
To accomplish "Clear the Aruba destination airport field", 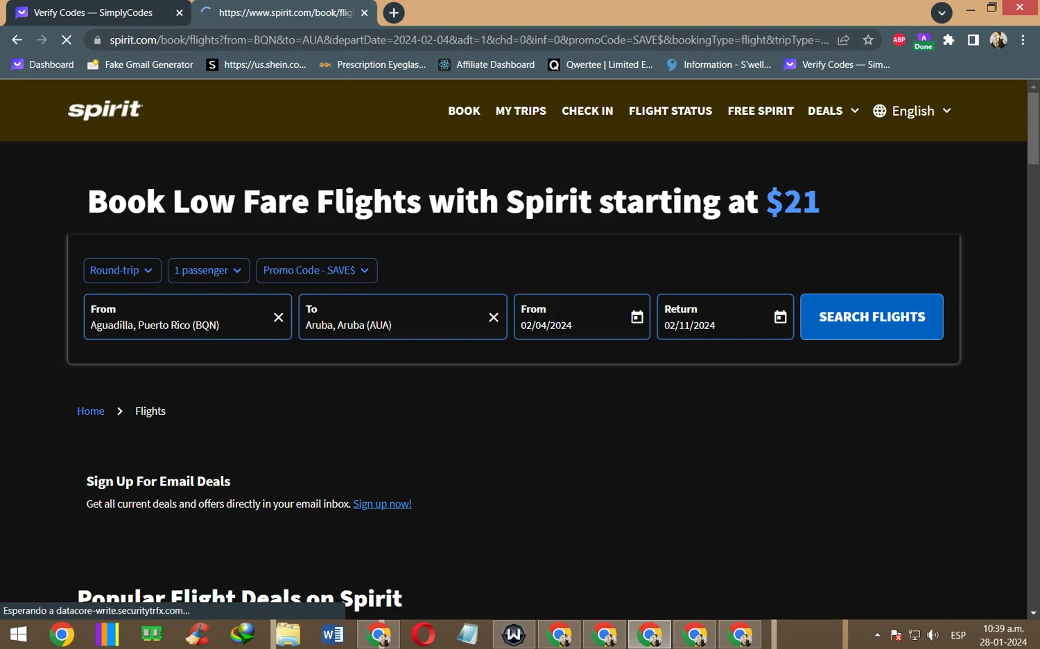I will point(494,317).
